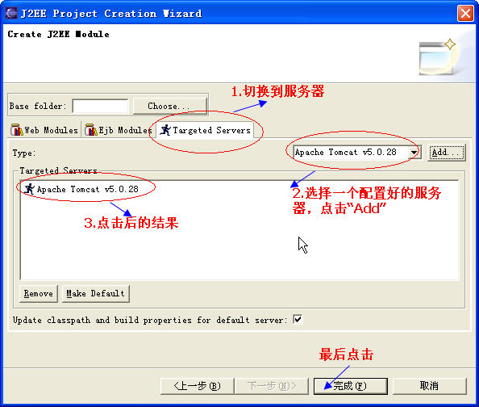Click the Eclipse icon in the title bar
The image size is (479, 407).
click(x=11, y=13)
